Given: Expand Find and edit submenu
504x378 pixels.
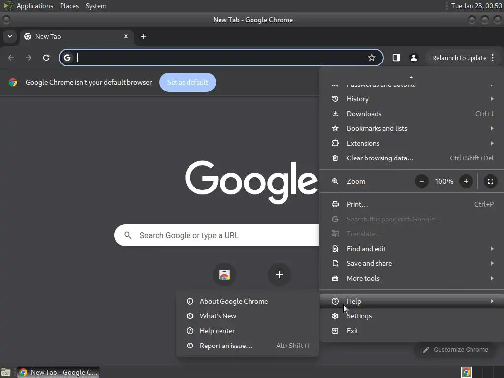Looking at the screenshot, I should click(411, 249).
